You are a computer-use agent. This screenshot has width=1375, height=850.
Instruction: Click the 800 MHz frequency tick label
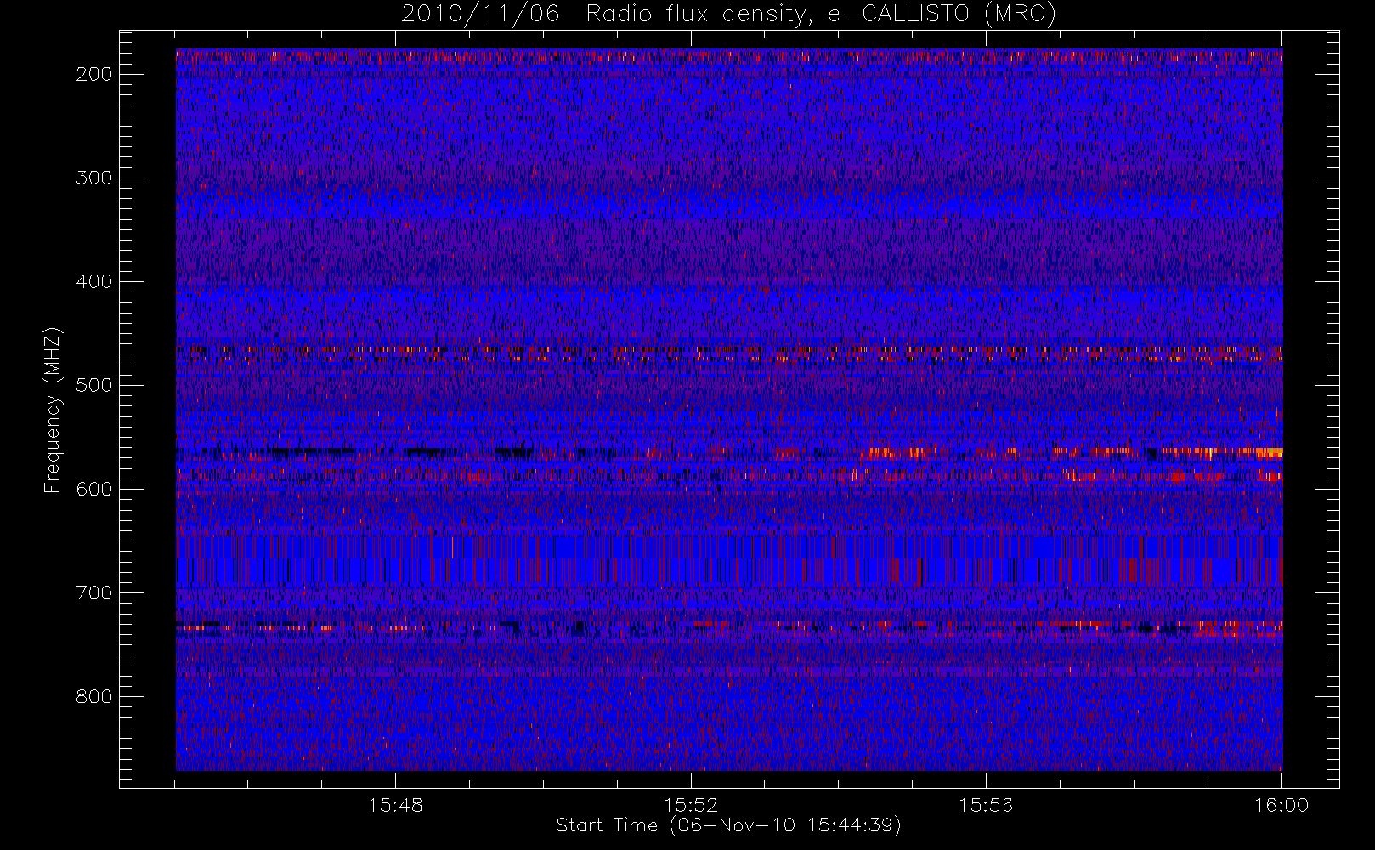tap(93, 696)
